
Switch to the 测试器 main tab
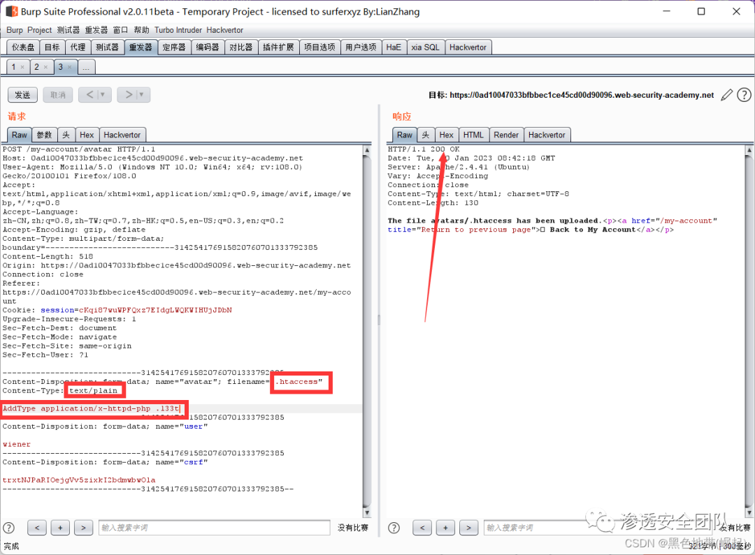pyautogui.click(x=107, y=47)
